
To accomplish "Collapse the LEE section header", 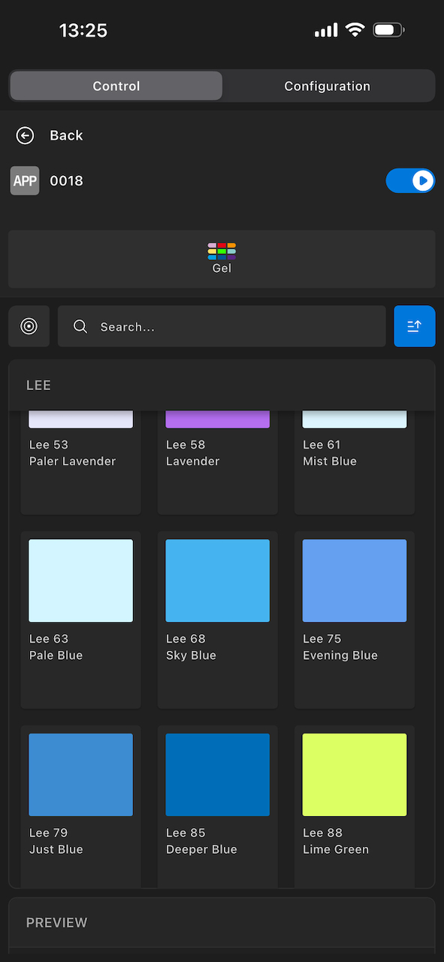I will coord(222,386).
